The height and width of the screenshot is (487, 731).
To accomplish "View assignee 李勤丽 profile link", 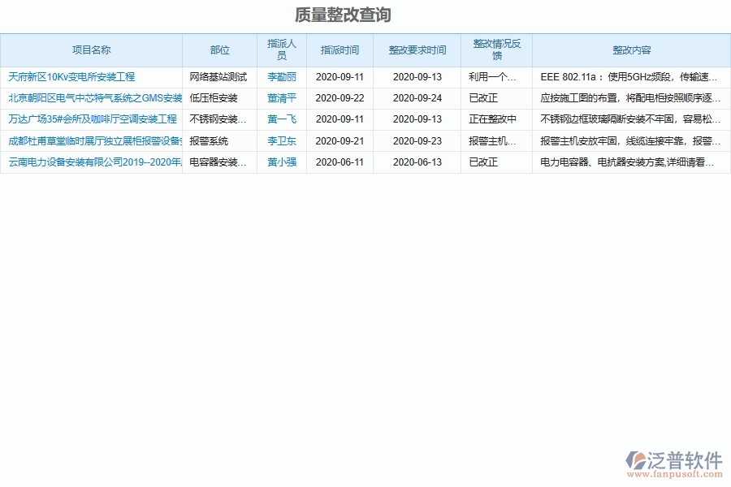I will [281, 76].
